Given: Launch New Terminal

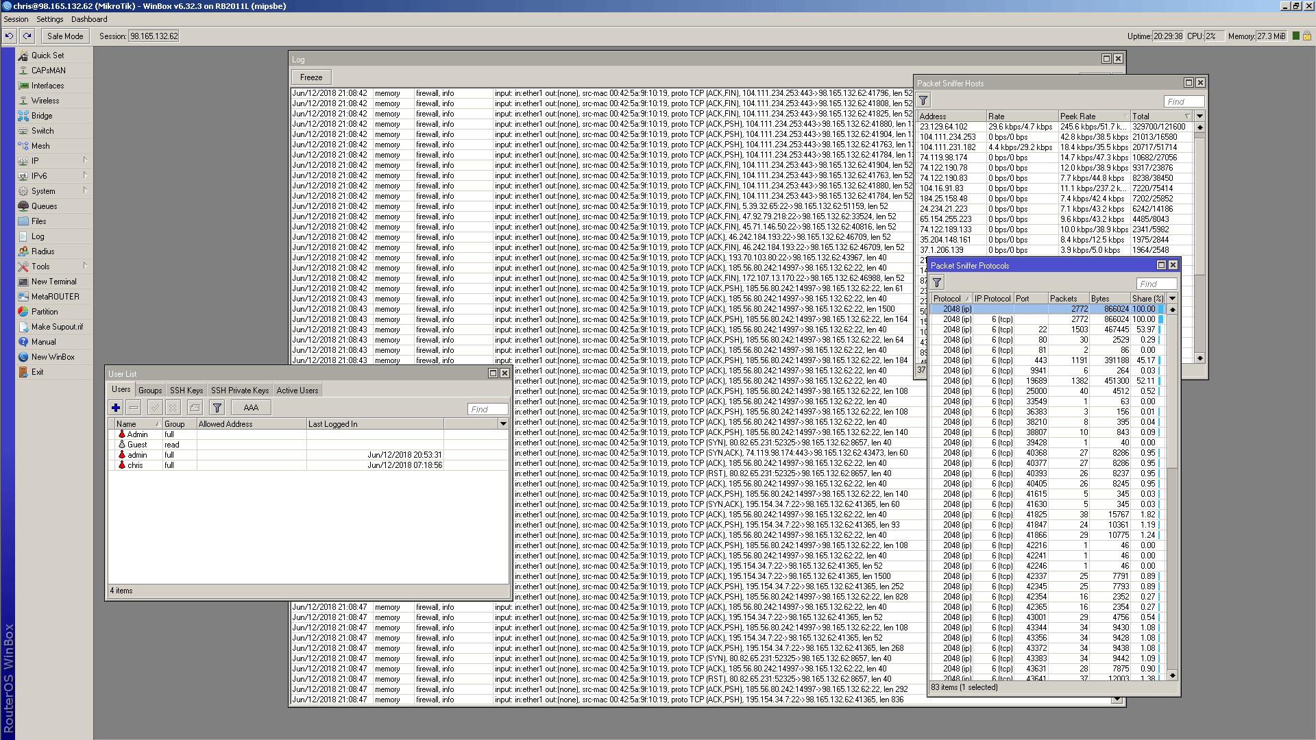Looking at the screenshot, I should tap(53, 282).
